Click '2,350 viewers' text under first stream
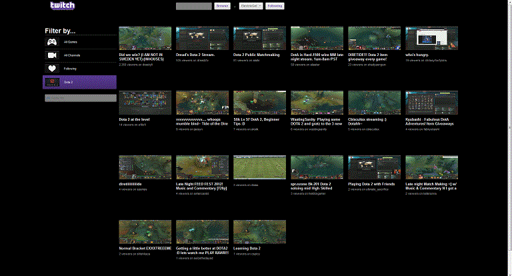The height and width of the screenshot is (276, 512). [136, 65]
